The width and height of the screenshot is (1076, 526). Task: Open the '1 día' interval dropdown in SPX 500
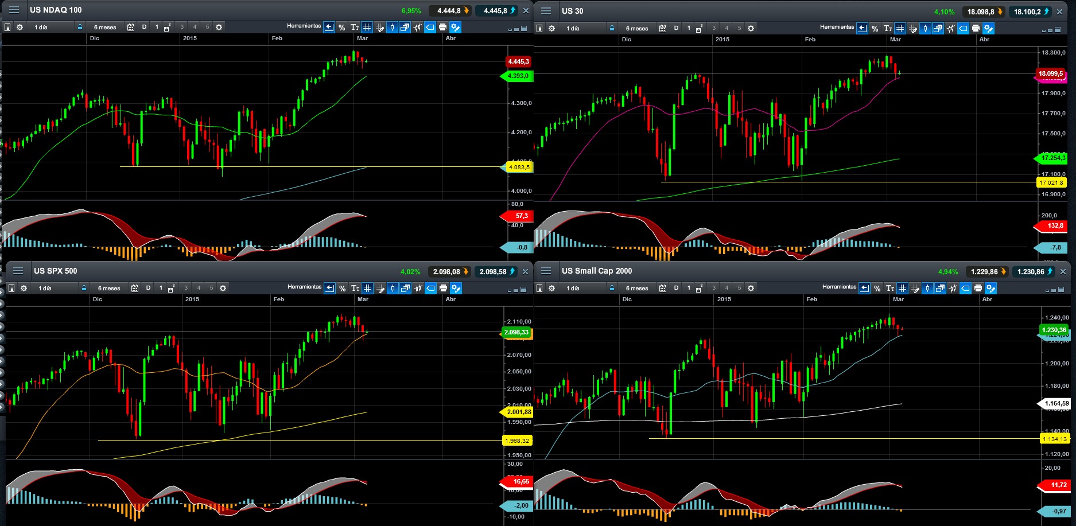tap(55, 288)
